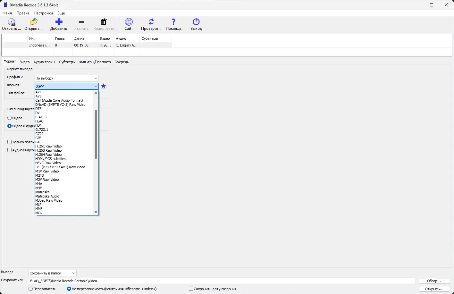The image size is (454, 294).
Task: Open the Сайт globe icon
Action: pos(128,22)
